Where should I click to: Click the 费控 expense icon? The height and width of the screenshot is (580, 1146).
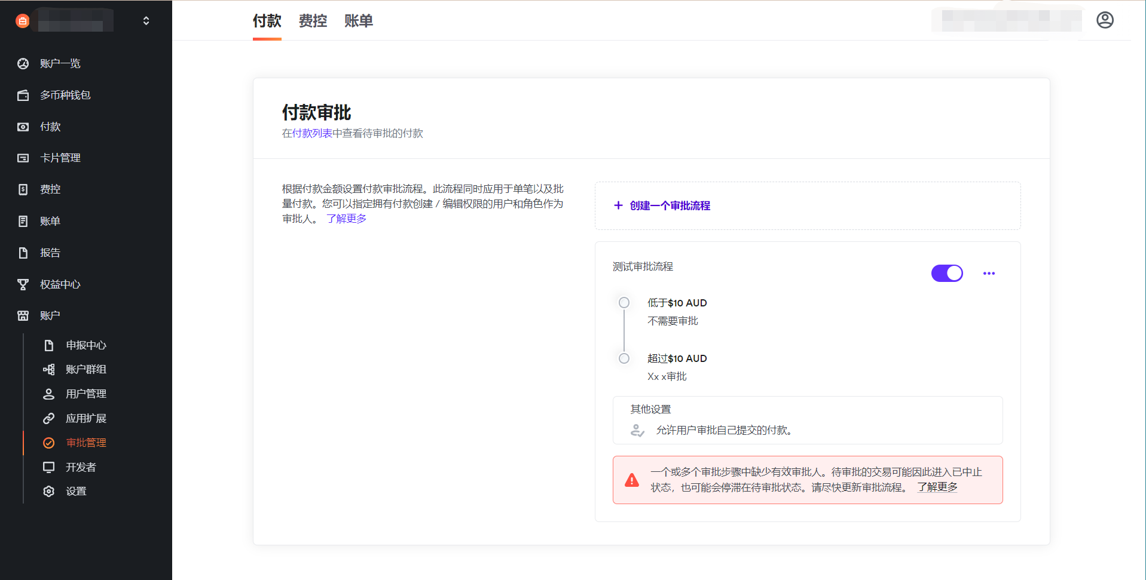pyautogui.click(x=23, y=189)
